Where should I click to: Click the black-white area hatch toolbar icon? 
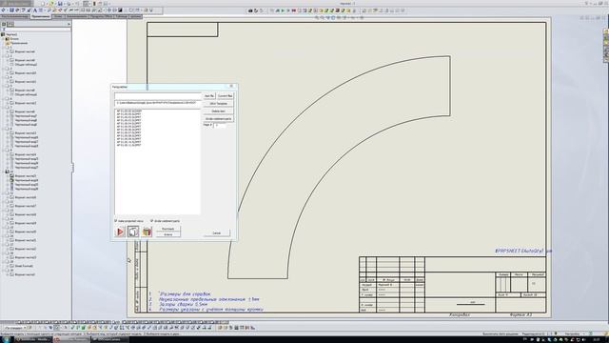coord(120,10)
